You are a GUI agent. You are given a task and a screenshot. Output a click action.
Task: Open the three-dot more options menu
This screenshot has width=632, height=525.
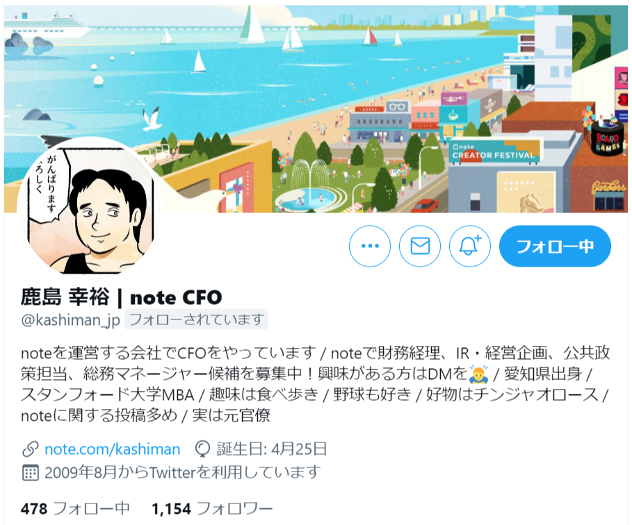(x=370, y=246)
